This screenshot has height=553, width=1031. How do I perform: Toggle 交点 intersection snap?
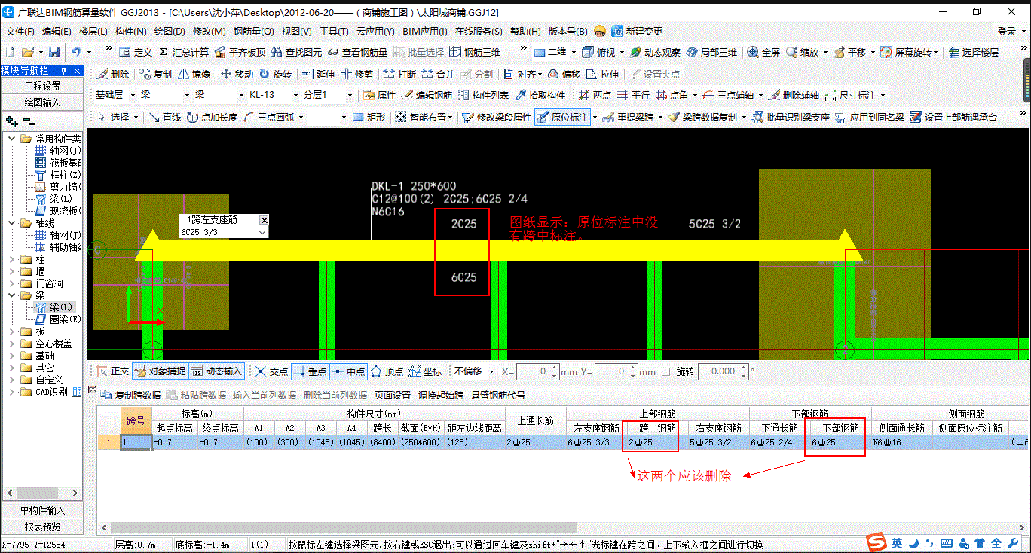(x=272, y=371)
